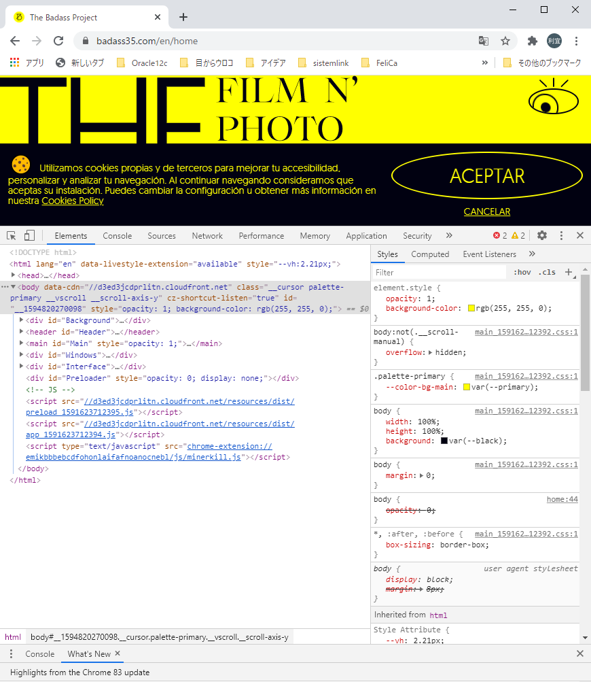This screenshot has width=591, height=682.
Task: Open DevTools settings gear
Action: coord(542,235)
